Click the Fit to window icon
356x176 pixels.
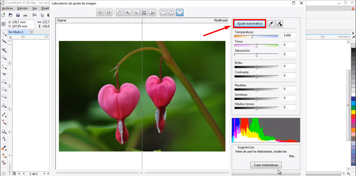point(144,13)
